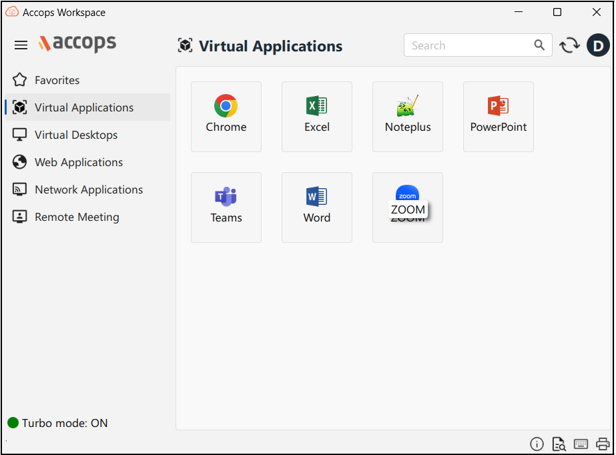Select Virtual Applications in the sidebar

(x=88, y=107)
